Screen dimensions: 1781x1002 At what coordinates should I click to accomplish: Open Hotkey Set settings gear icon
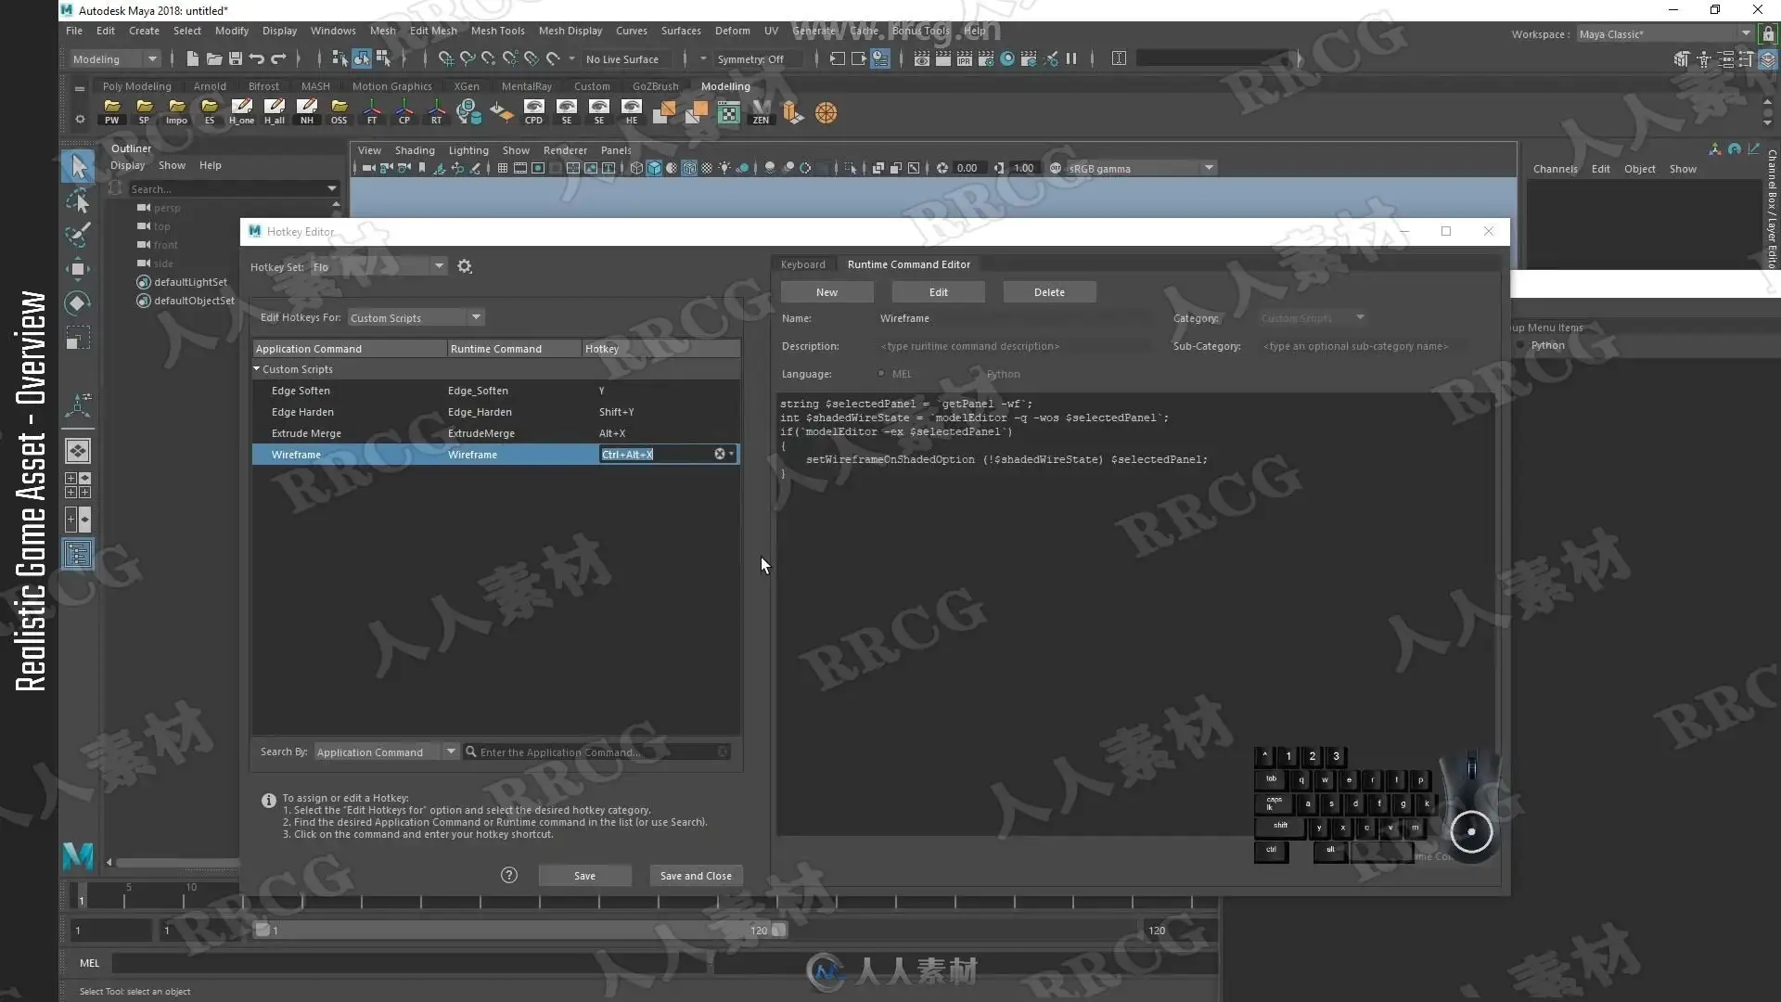(x=465, y=267)
